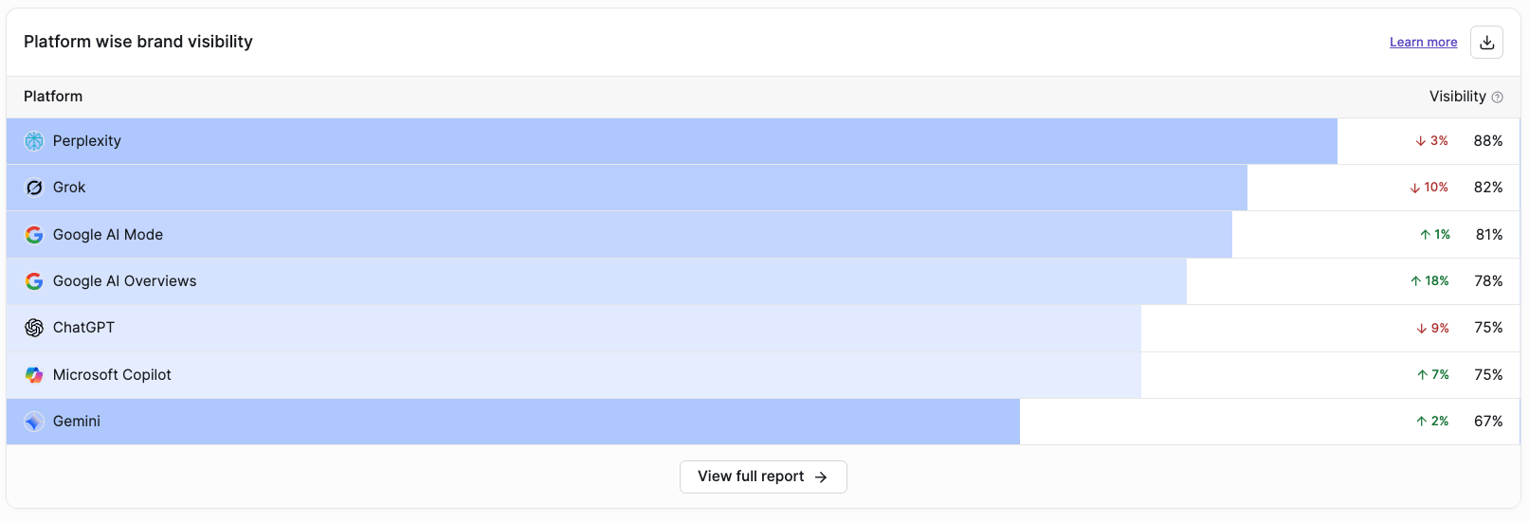
Task: Click the ChatGPT 75% visibility value
Action: (x=1488, y=328)
